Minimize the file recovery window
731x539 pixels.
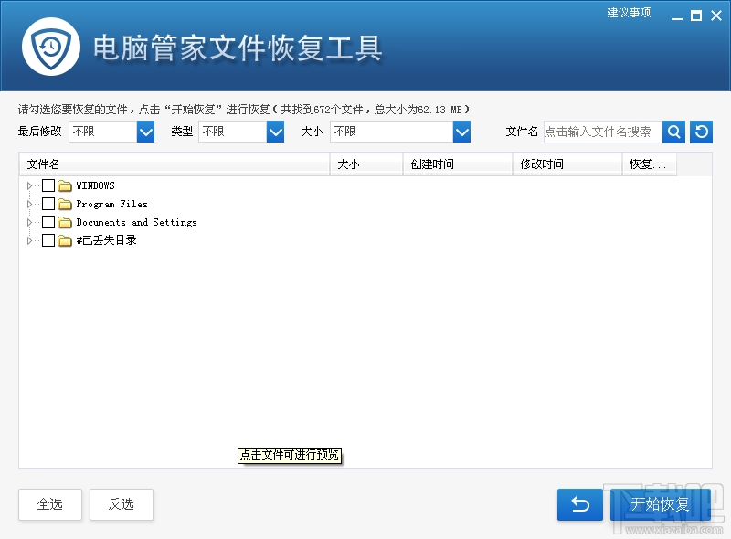pos(676,16)
